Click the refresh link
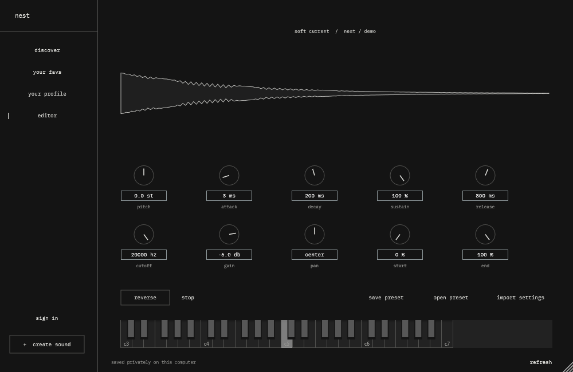The height and width of the screenshot is (372, 573). 541,362
